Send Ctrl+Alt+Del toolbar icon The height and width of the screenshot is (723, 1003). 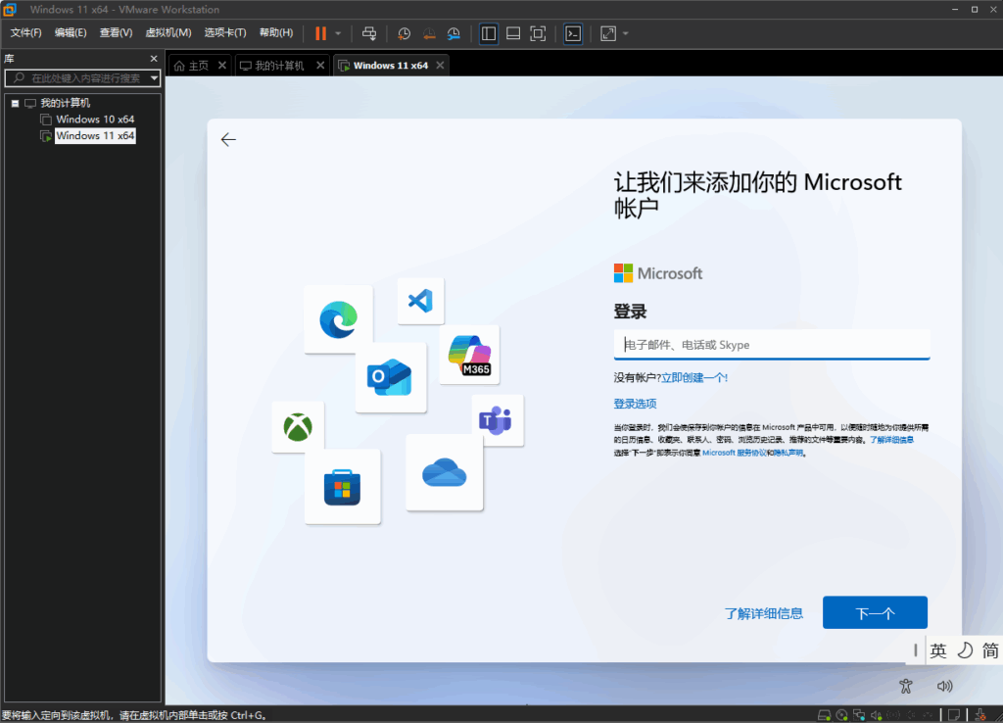369,33
